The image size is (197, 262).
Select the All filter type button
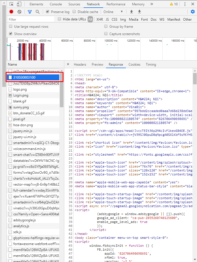[x=90, y=20]
